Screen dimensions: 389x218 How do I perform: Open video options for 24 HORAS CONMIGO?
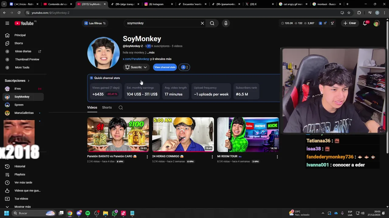212,157
